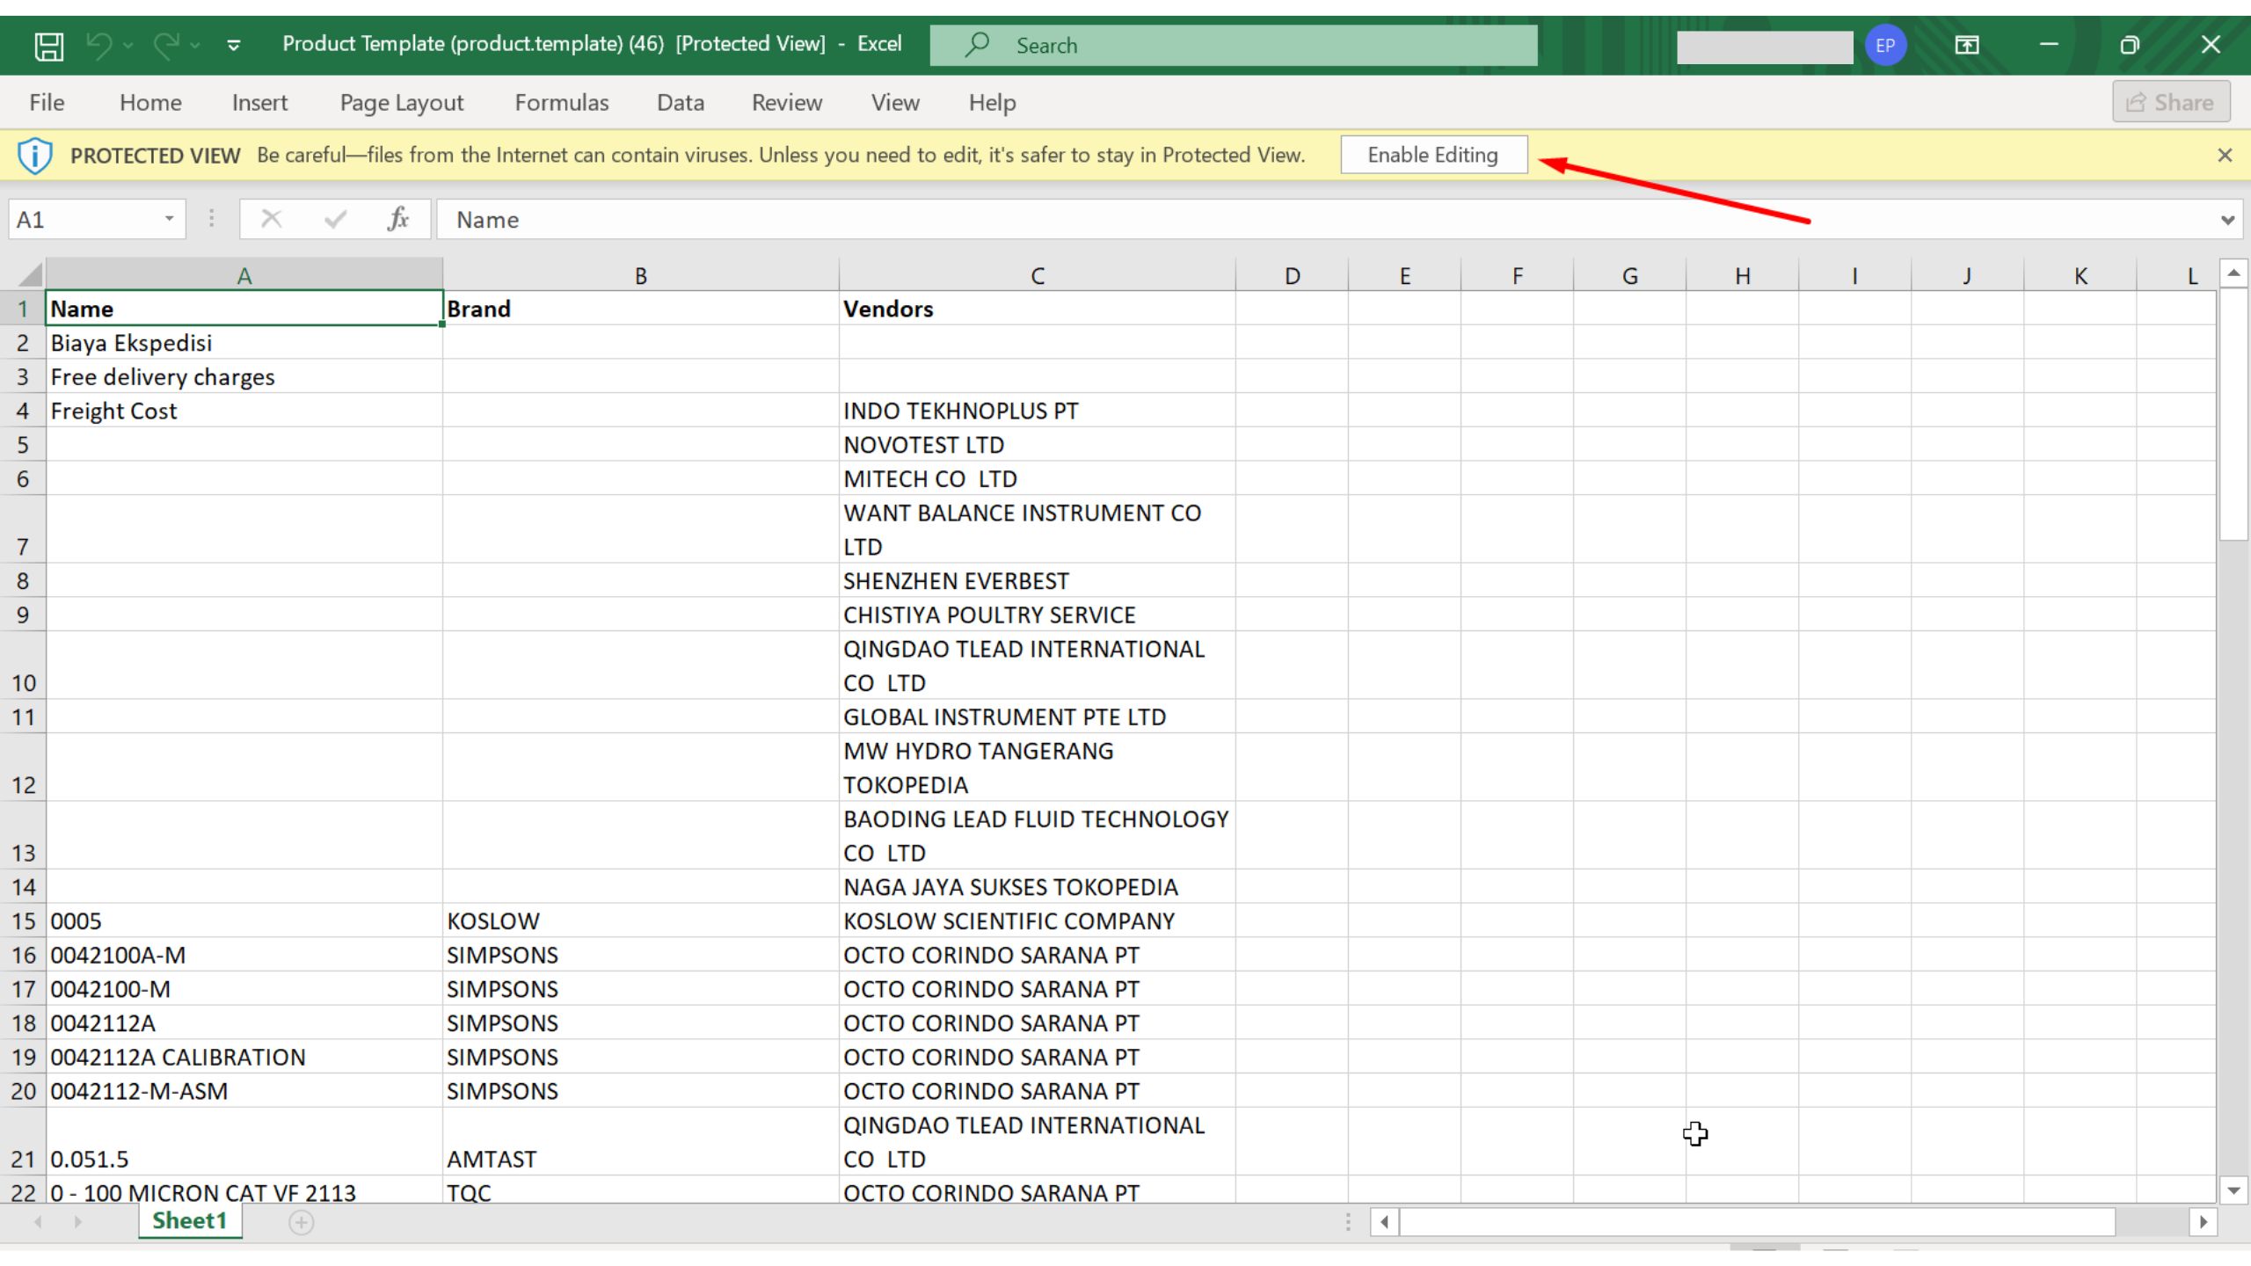Click the Undo arrow icon
Image resolution: width=2251 pixels, height=1266 pixels.
tap(99, 45)
